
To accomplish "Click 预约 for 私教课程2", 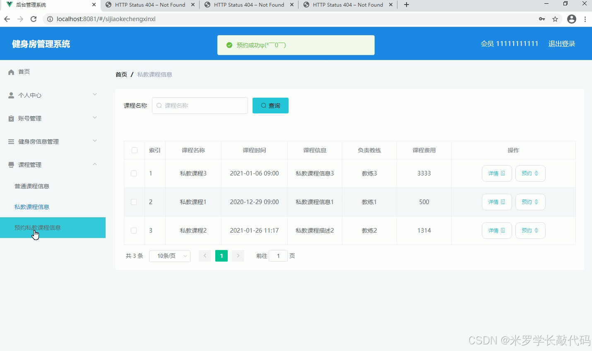I will 530,231.
